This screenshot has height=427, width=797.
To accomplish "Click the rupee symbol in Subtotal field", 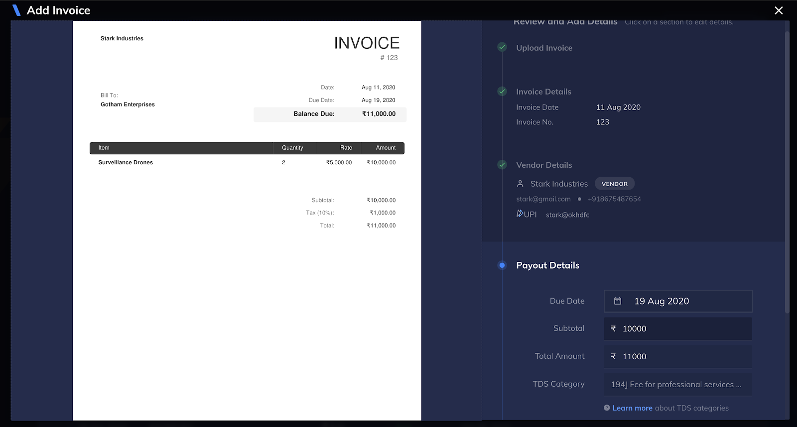I will coord(613,328).
